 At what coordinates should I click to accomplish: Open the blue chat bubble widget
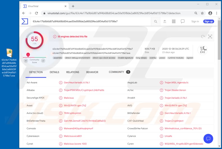(208, 139)
